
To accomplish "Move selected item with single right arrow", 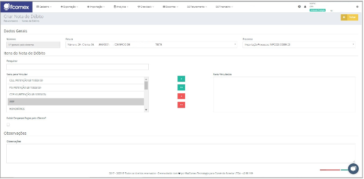I will click(x=181, y=79).
